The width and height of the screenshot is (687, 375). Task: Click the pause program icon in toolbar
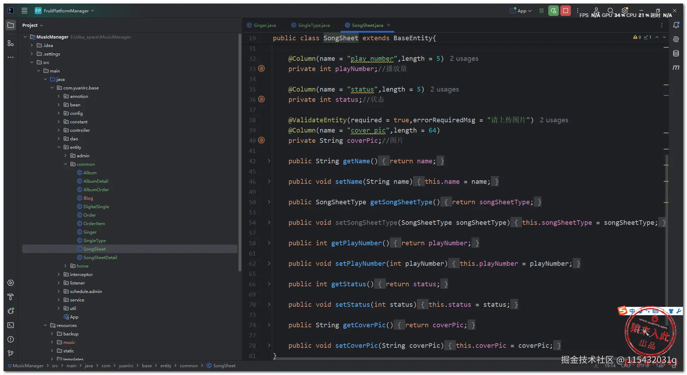tap(542, 11)
